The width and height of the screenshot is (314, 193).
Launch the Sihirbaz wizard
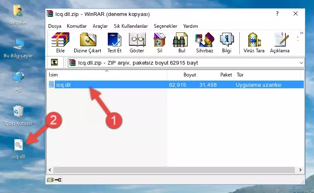point(205,43)
